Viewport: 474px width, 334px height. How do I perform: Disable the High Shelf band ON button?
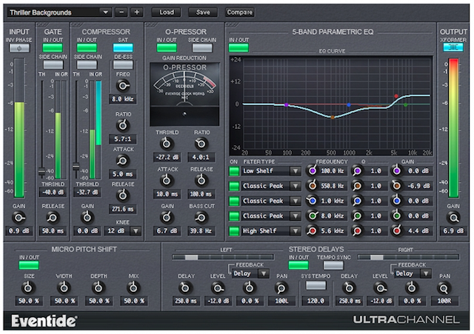[x=234, y=231]
